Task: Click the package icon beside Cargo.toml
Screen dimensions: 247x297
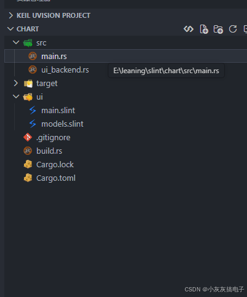Action: pos(28,178)
